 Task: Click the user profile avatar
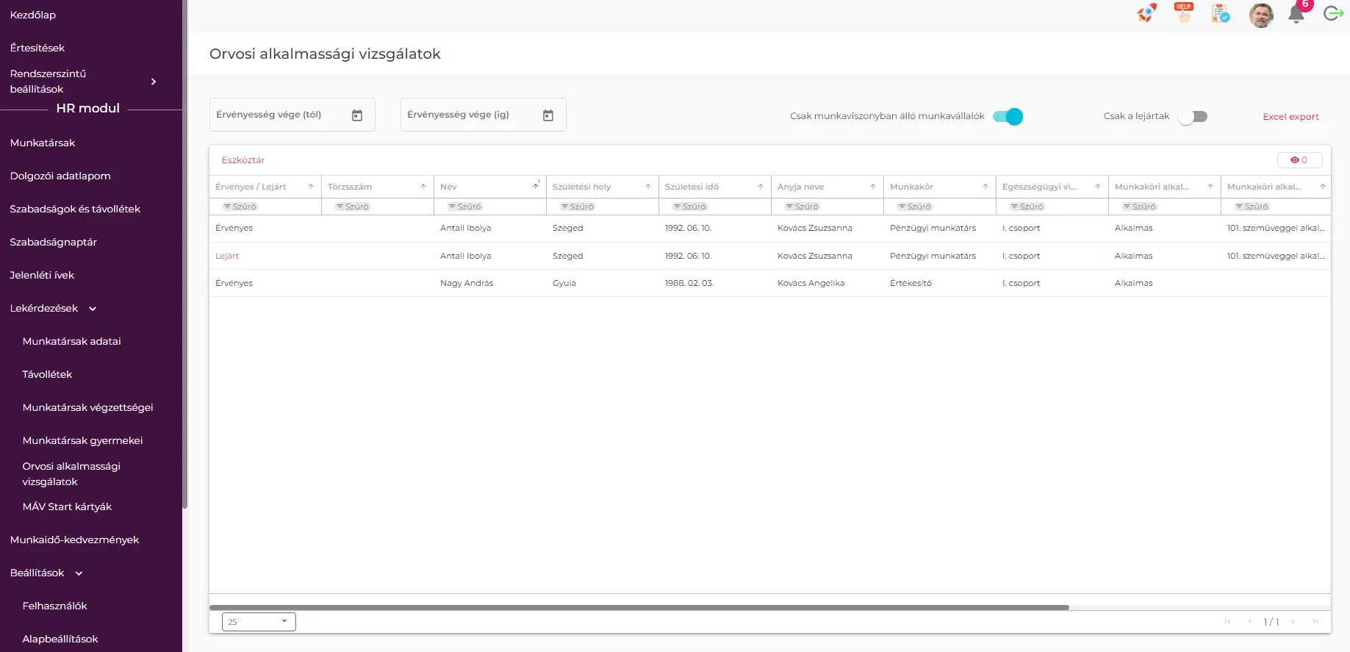click(x=1261, y=15)
